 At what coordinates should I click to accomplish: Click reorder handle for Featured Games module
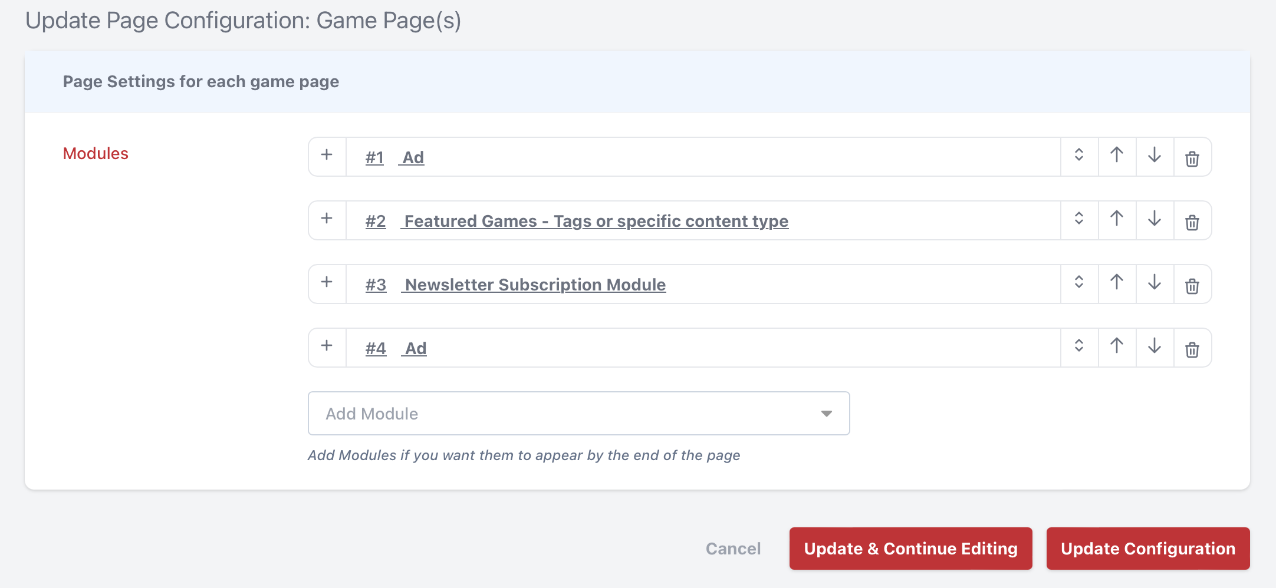[x=1079, y=220]
